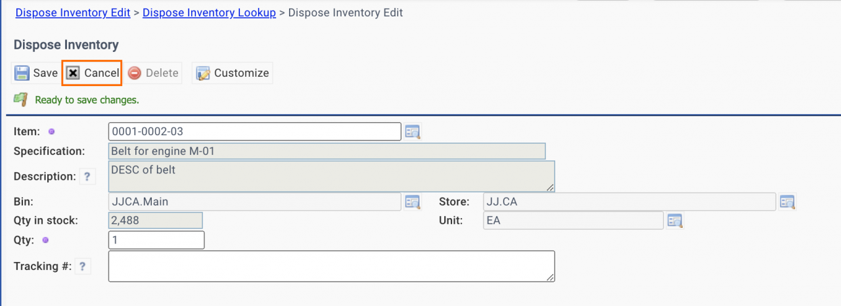The image size is (841, 306).
Task: Open lookup icon beside Unit field
Action: coord(675,221)
